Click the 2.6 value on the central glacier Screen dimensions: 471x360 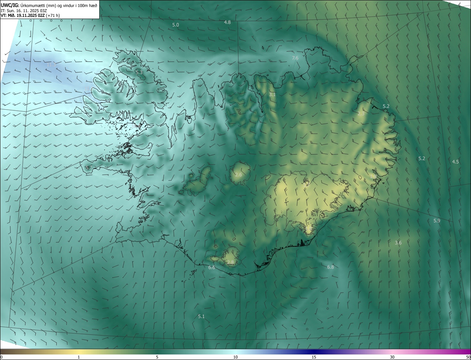[238, 174]
